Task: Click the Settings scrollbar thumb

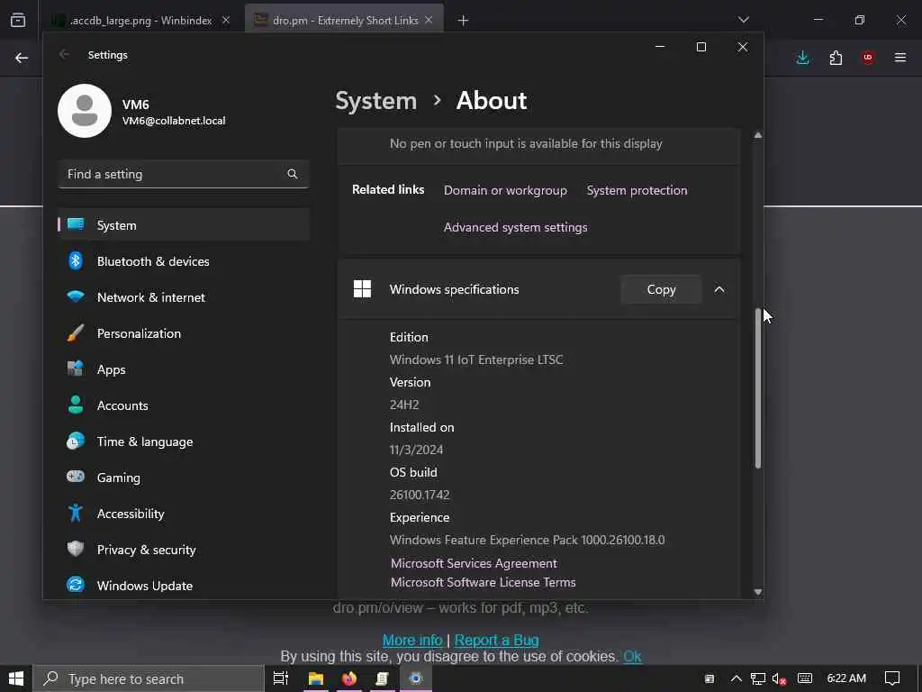Action: 758,388
